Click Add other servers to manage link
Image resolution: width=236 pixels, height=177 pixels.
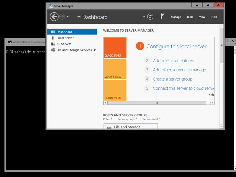179,70
